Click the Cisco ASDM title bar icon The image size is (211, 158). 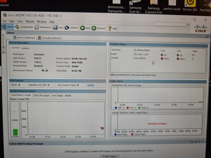pos(5,15)
